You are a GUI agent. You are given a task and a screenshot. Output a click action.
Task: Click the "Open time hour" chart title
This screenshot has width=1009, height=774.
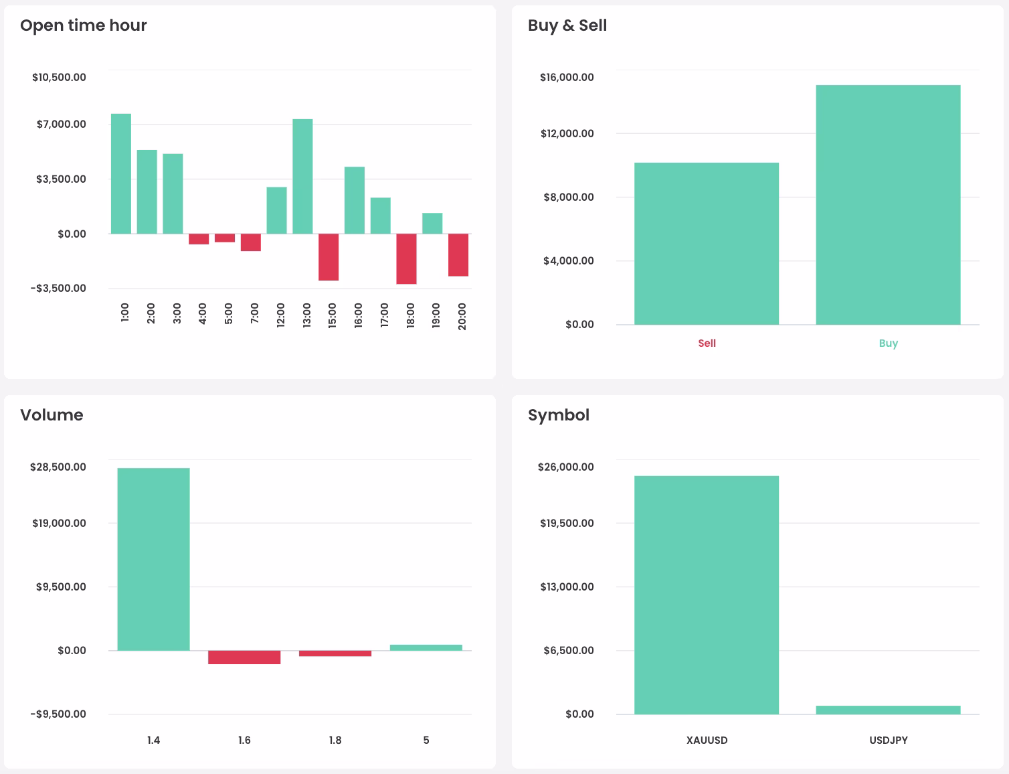coord(84,25)
